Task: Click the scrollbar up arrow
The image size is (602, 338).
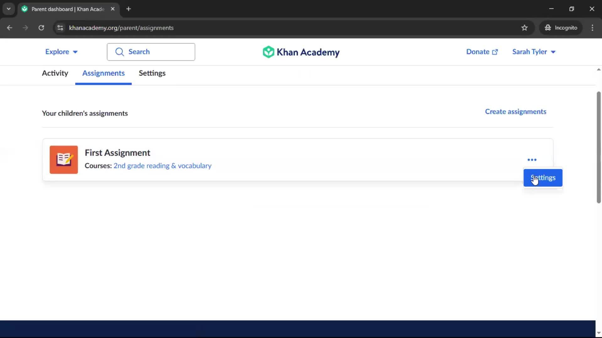Action: pyautogui.click(x=599, y=69)
